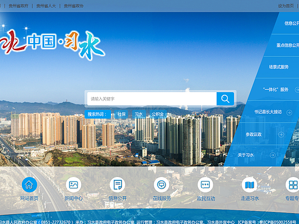
Task: Open the 贵州省政协 top link
Action: click(74, 6)
